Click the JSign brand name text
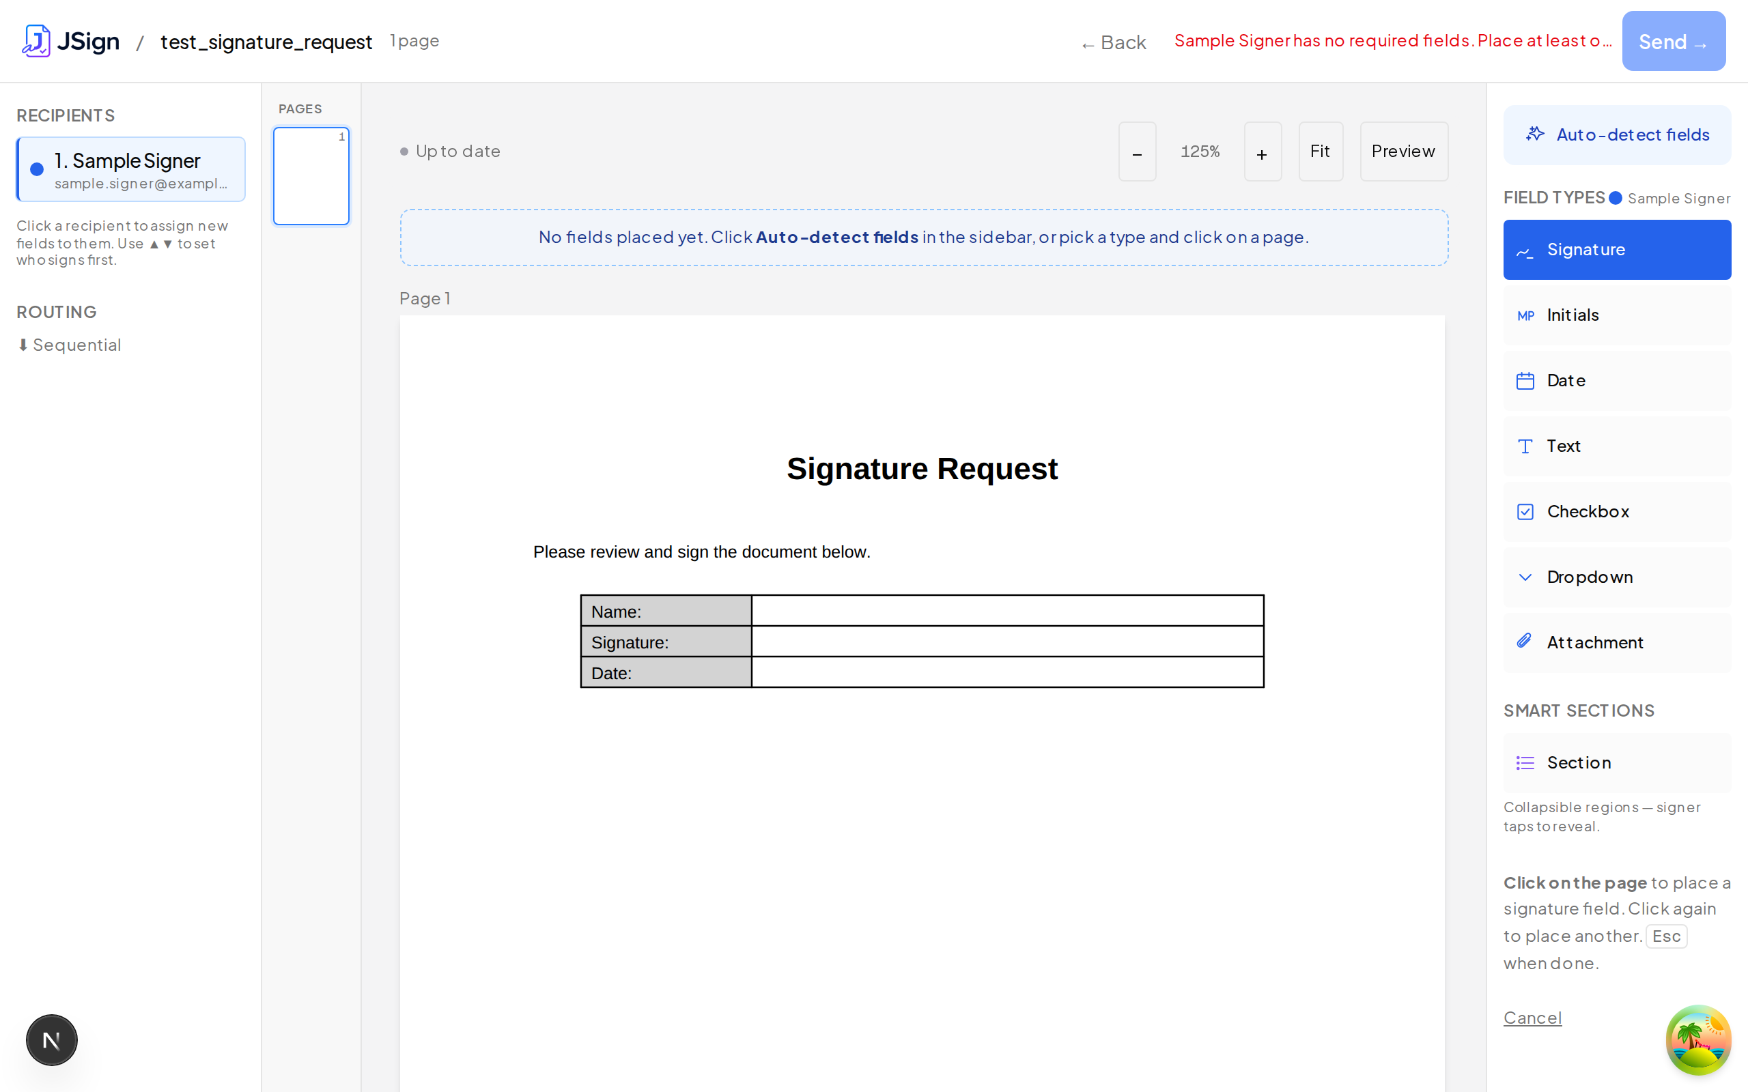This screenshot has width=1748, height=1092. coord(88,41)
